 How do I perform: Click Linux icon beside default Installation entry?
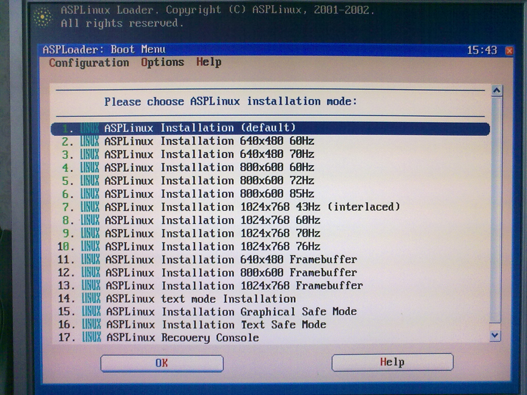coord(89,128)
